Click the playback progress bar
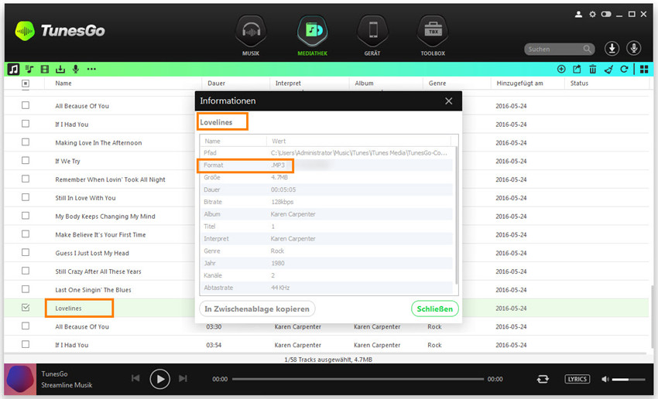The width and height of the screenshot is (658, 399). (x=358, y=380)
